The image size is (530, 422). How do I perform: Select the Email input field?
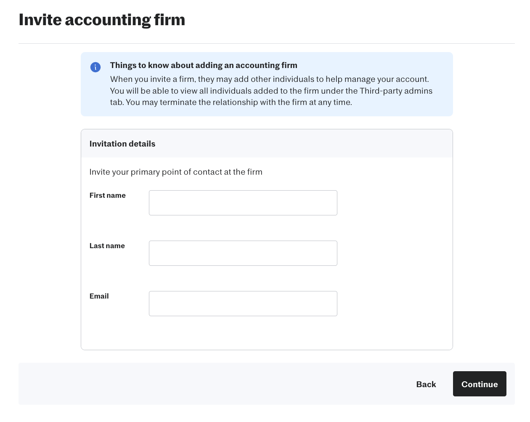click(x=243, y=304)
